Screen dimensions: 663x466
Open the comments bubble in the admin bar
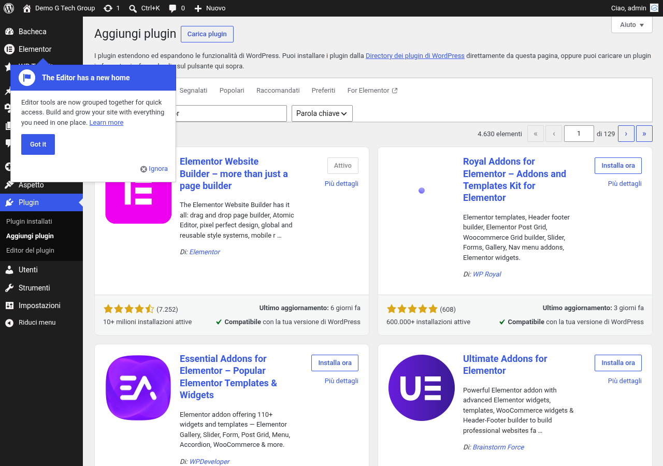pyautogui.click(x=177, y=8)
